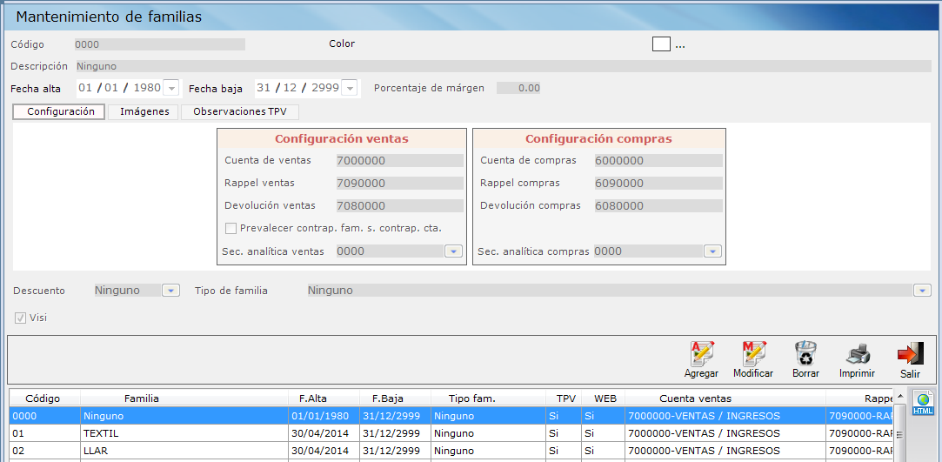The width and height of the screenshot is (942, 462).
Task: Switch to the Observaciones TPV tab
Action: pos(240,112)
